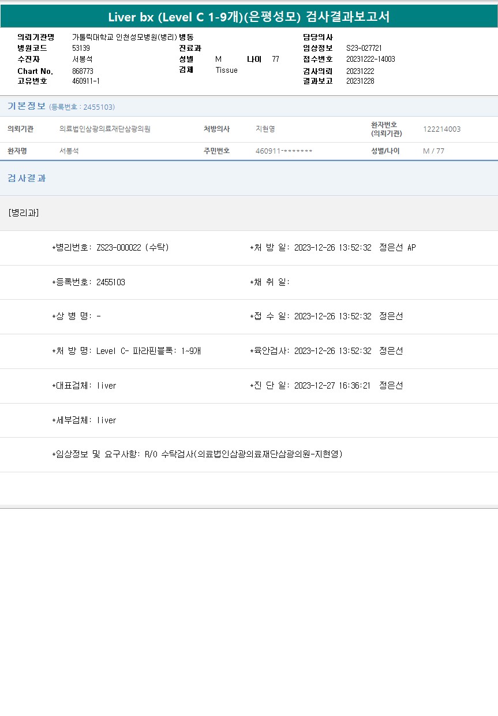
Task: Click the 접수번호 20231222-14003 value
Action: [x=370, y=59]
